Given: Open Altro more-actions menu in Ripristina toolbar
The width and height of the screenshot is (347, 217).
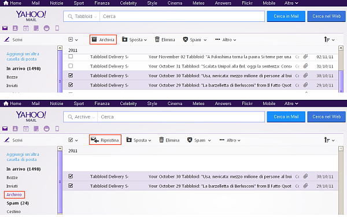Looking at the screenshot, I should [230, 140].
